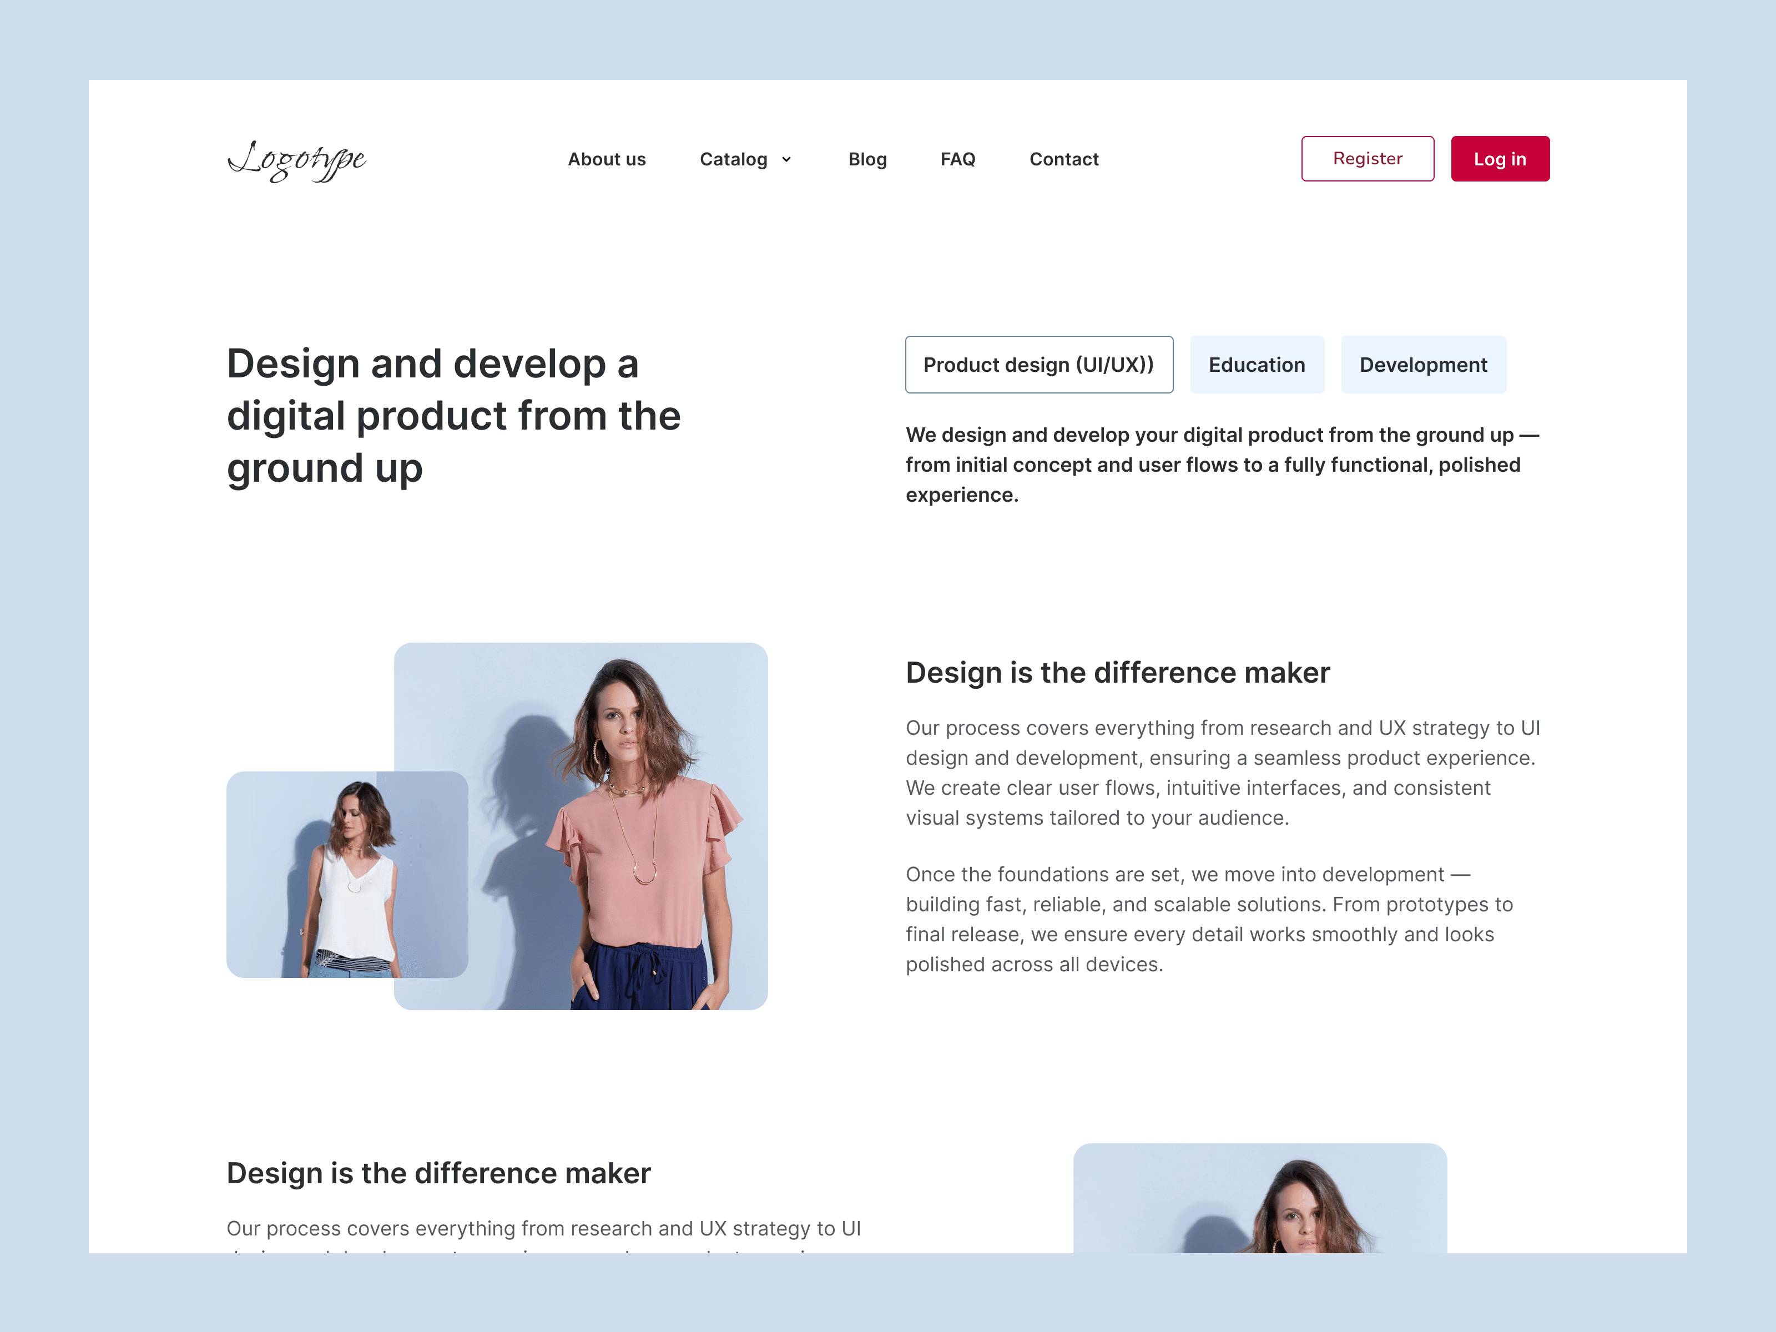Screen dimensions: 1776x1332
Task: Open the Development category tab
Action: [1424, 365]
